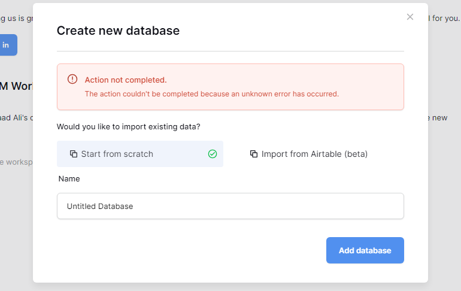Focus the Untitled Database name field
The height and width of the screenshot is (291, 461).
230,206
